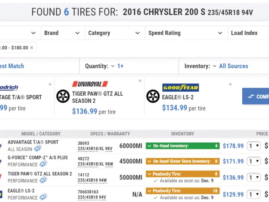Click weather icon on G-Force Comp-2 row
This screenshot has width=269, height=202.
pos(43,164)
